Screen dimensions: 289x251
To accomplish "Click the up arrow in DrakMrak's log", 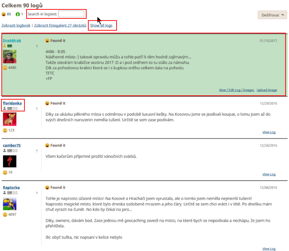I will tap(37, 46).
